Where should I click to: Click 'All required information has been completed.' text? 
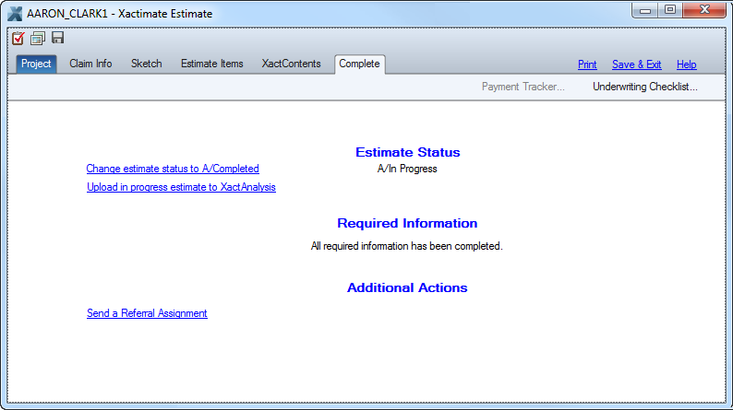pyautogui.click(x=407, y=246)
